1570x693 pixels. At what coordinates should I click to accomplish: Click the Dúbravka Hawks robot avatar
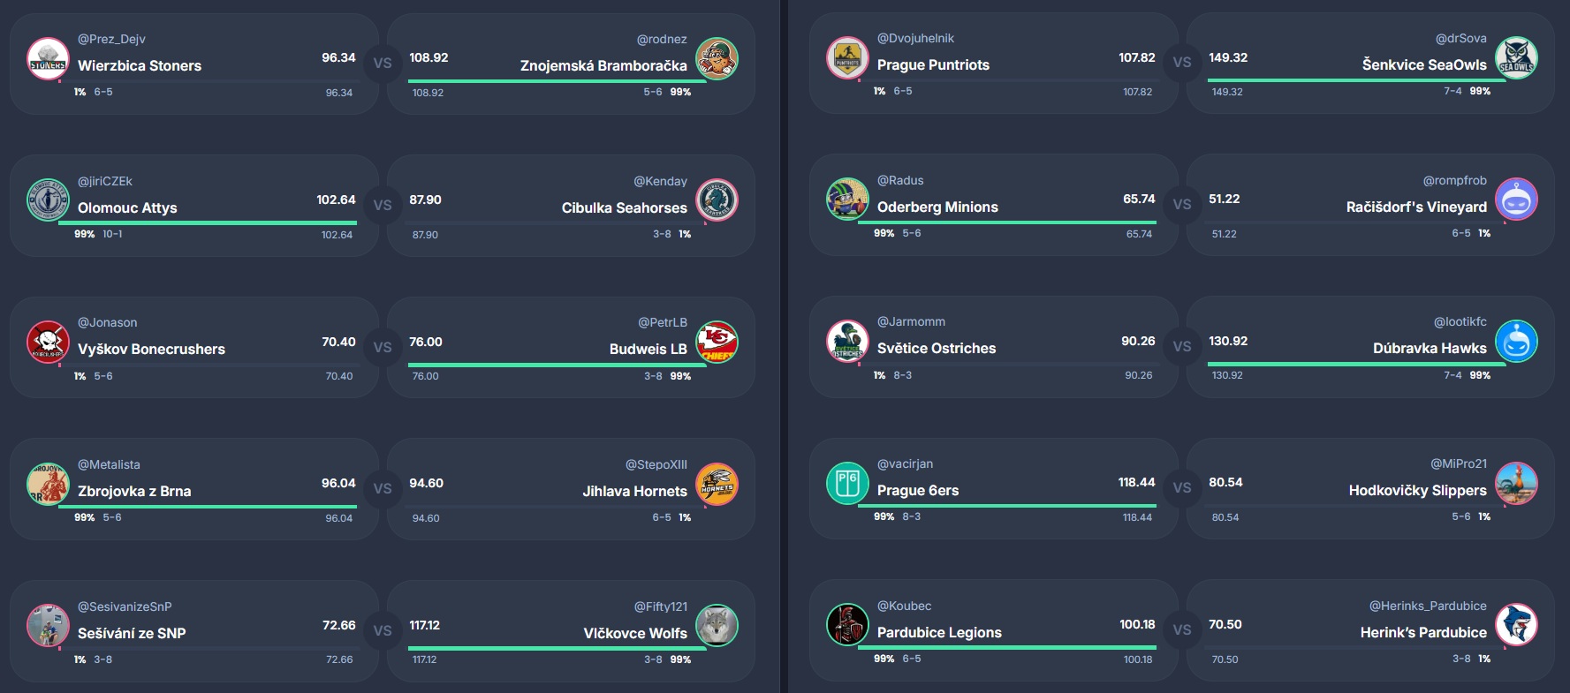click(1516, 342)
